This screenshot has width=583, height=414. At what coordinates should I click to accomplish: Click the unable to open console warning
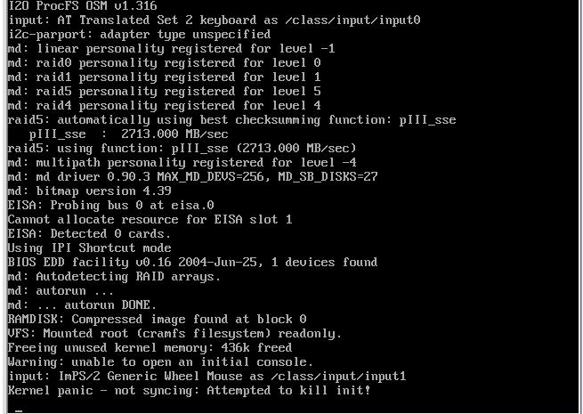pyautogui.click(x=160, y=362)
